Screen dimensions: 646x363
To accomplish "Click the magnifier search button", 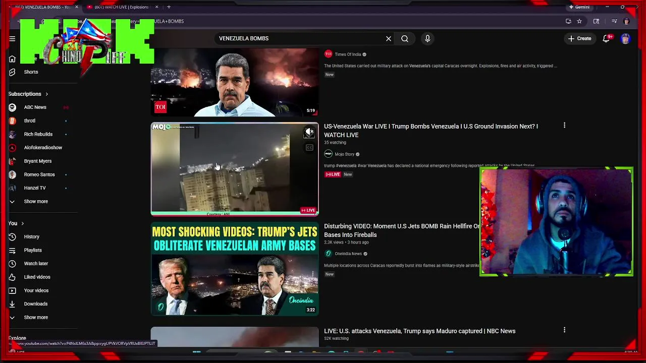I will (405, 38).
